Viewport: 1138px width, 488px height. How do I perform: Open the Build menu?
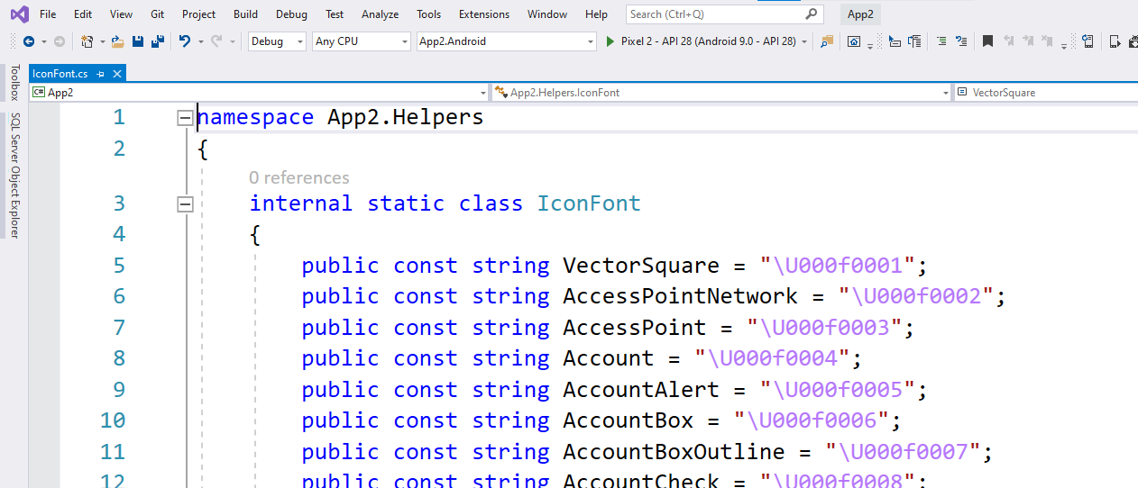pyautogui.click(x=245, y=14)
